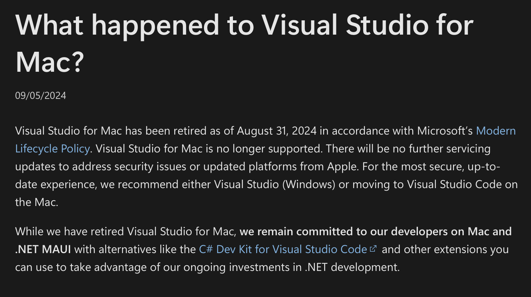Click the word Mac? in the heading

[x=50, y=62]
